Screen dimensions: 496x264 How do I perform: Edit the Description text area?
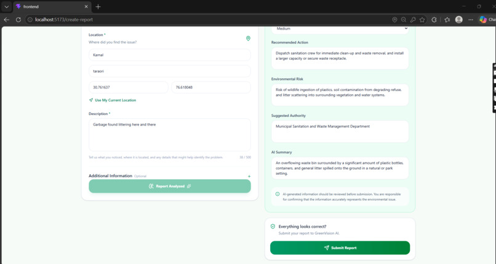(x=170, y=135)
